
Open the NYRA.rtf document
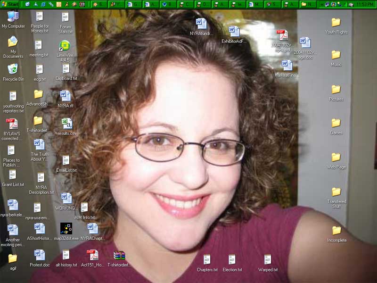[x=65, y=96]
